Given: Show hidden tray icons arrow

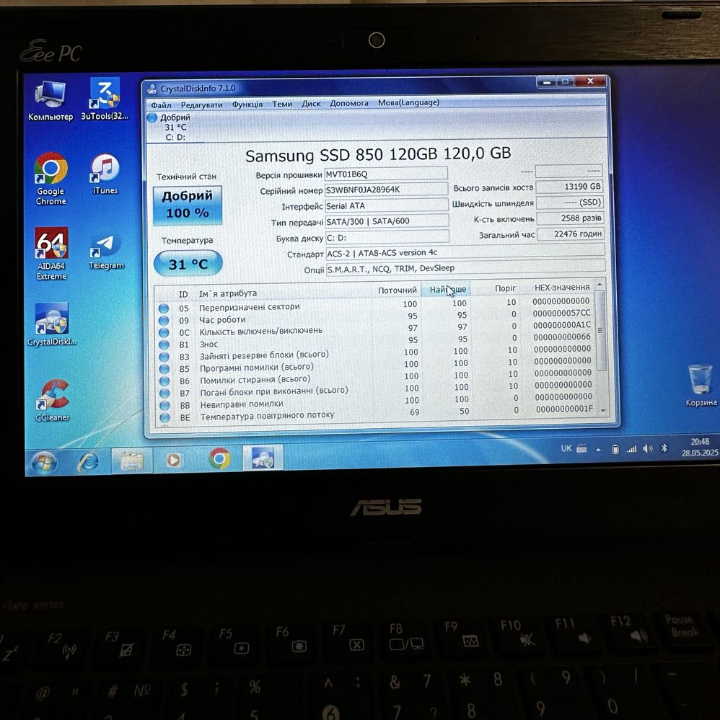Looking at the screenshot, I should tap(598, 450).
